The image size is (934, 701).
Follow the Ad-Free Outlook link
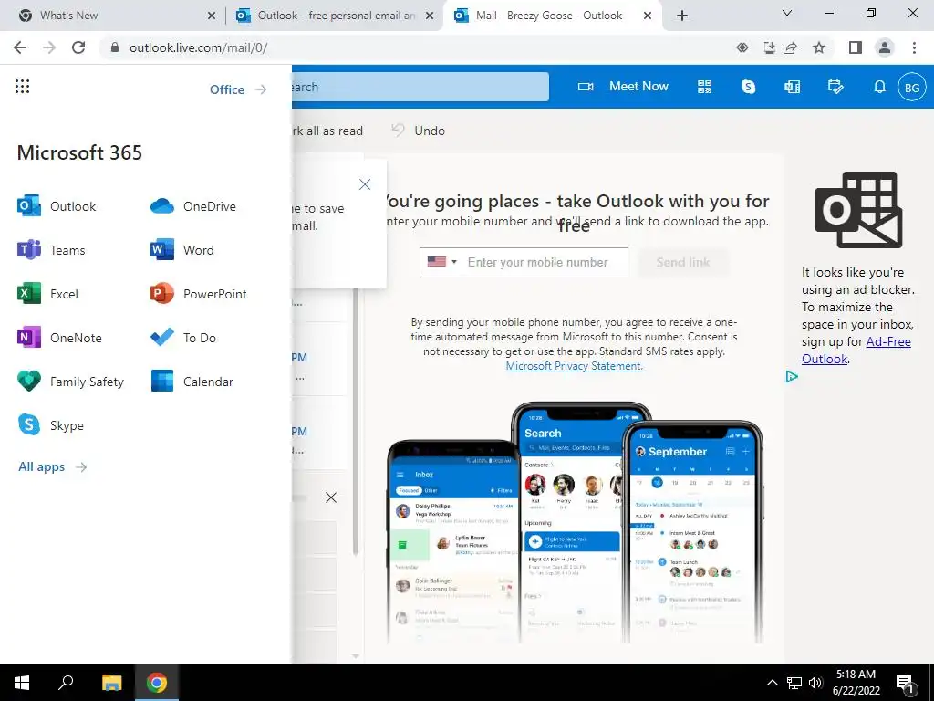856,350
